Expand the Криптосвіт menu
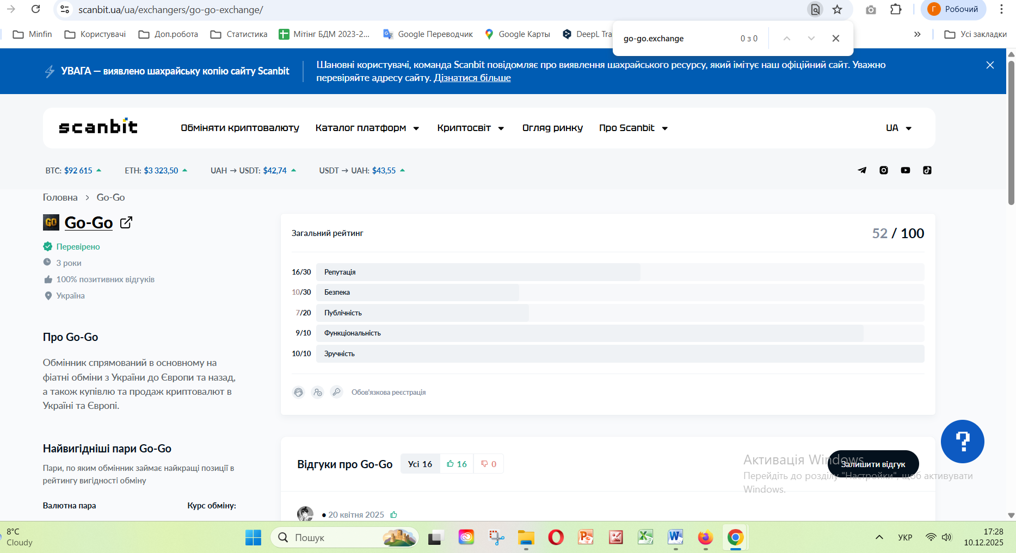1016x553 pixels. [471, 128]
